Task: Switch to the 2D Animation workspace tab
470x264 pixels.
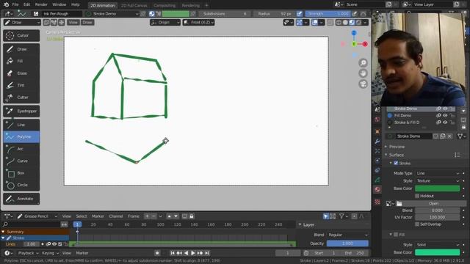Action: pyautogui.click(x=103, y=5)
